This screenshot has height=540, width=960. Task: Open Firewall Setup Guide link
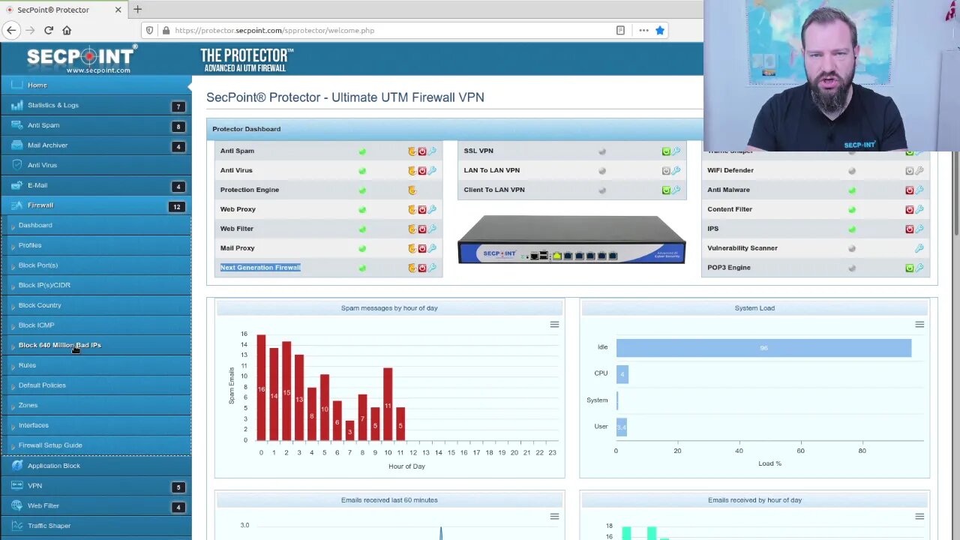pos(96,445)
